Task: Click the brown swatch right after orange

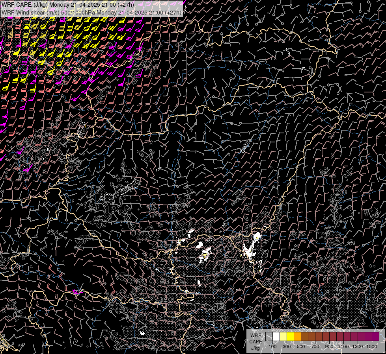Action: point(304,337)
